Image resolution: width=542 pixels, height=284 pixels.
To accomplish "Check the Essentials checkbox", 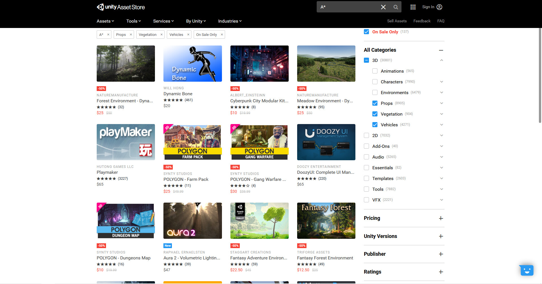I will (x=366, y=168).
